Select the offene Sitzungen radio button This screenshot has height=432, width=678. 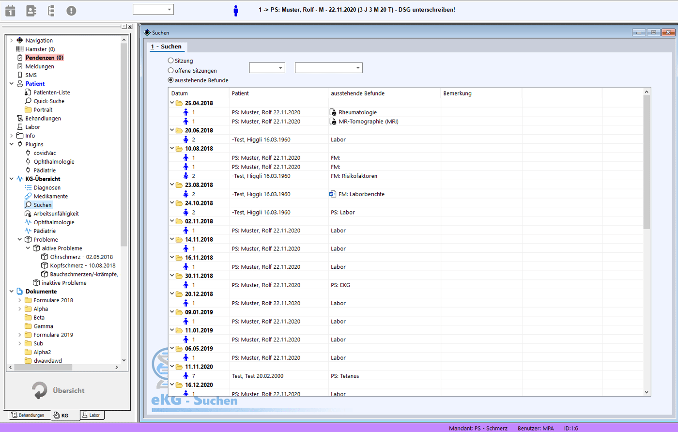click(x=170, y=70)
